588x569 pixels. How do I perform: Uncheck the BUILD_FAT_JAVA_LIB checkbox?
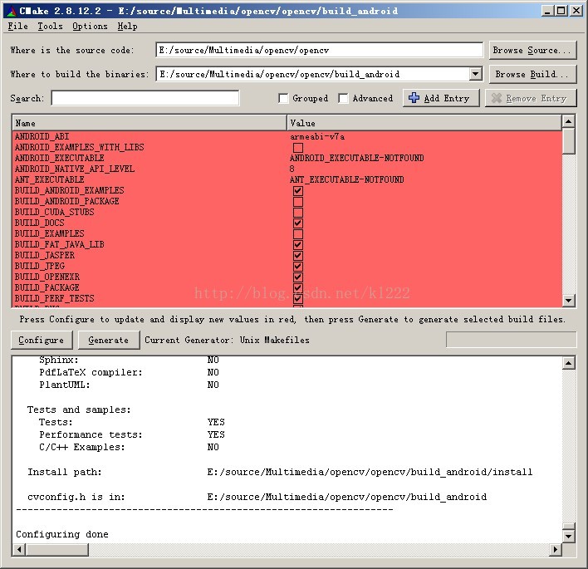click(298, 245)
